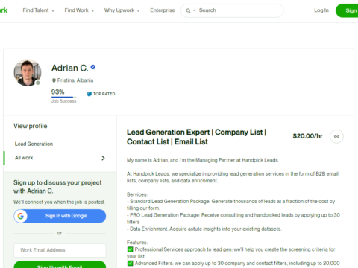
Task: Click the Upwork logo
Action: pos(4,10)
